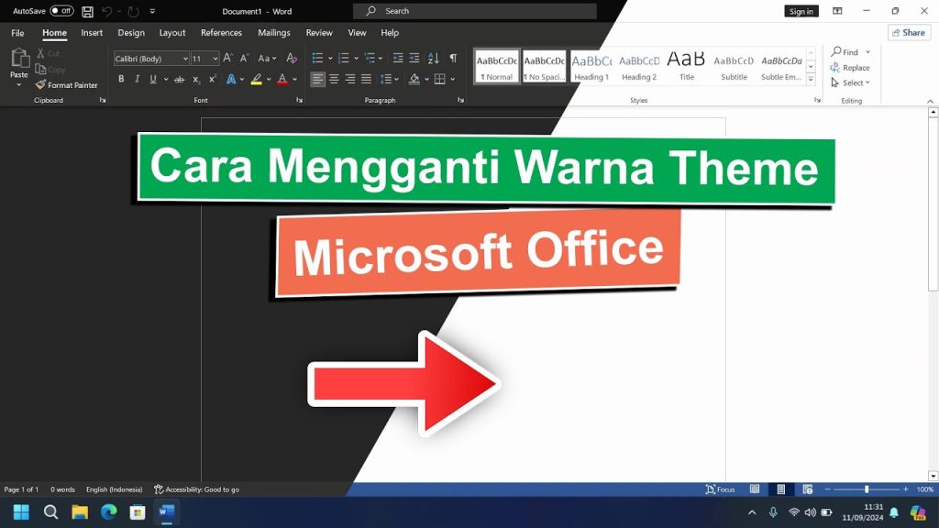
Task: Open the multilevel list icon
Action: pyautogui.click(x=370, y=58)
